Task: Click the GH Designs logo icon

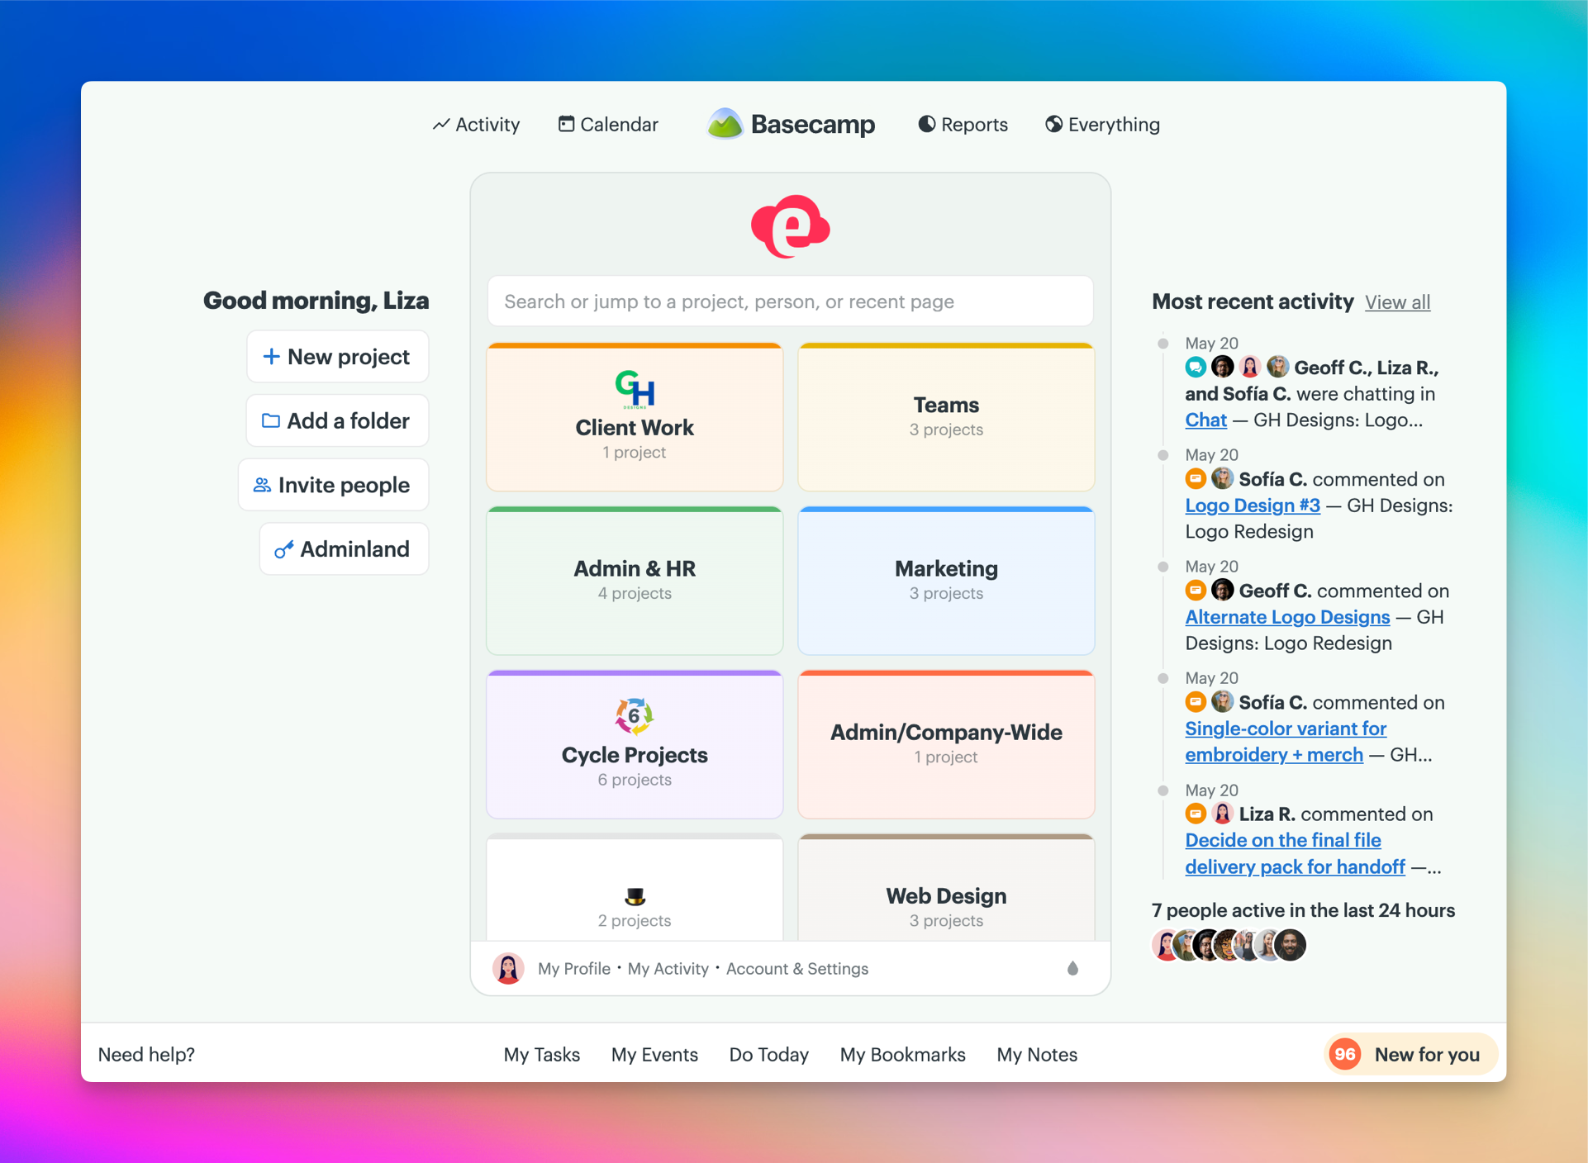Action: [635, 389]
